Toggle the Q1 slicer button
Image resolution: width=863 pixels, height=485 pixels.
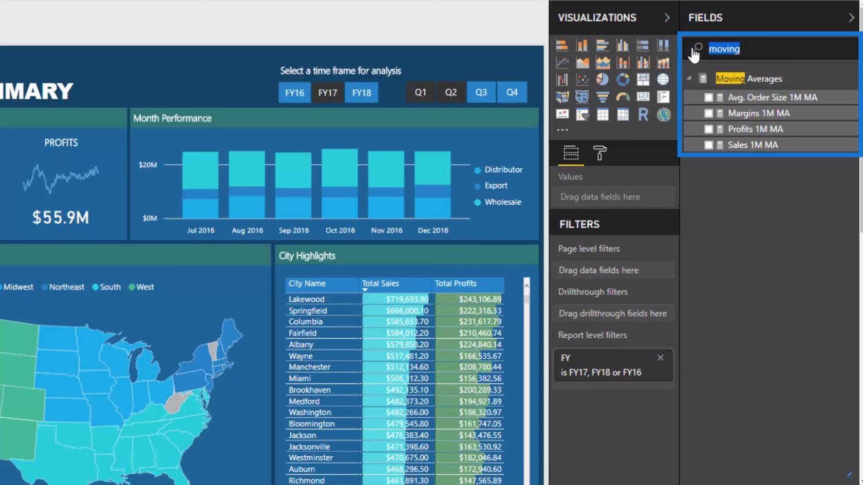tap(421, 92)
